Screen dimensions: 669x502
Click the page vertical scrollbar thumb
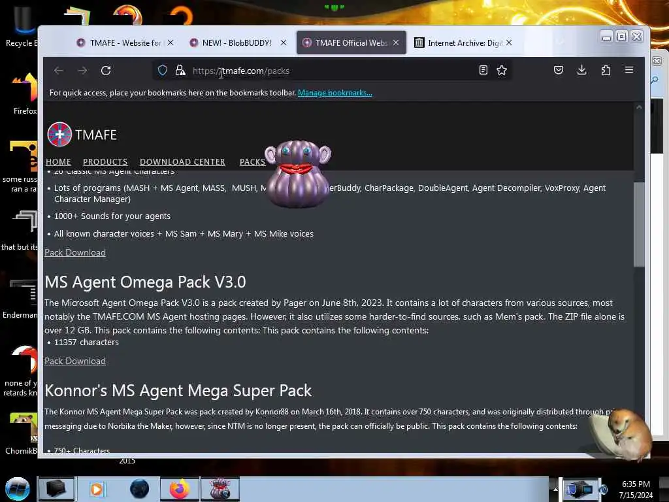pyautogui.click(x=639, y=224)
